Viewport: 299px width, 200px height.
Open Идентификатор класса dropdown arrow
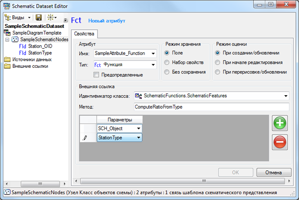point(286,96)
